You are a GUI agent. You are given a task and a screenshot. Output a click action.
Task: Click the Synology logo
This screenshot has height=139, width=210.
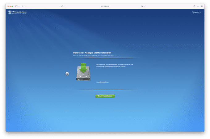click(x=196, y=12)
